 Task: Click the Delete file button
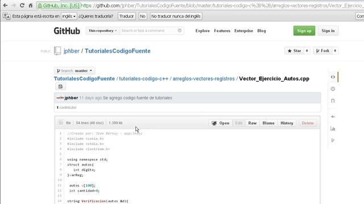(x=308, y=123)
